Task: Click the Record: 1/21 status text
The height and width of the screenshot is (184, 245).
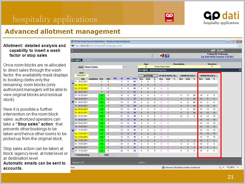Action: click(78, 163)
